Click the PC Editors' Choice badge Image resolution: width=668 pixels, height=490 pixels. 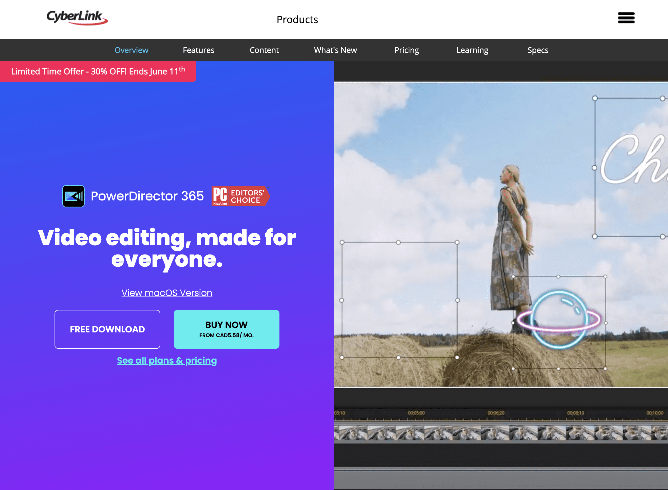(x=240, y=196)
